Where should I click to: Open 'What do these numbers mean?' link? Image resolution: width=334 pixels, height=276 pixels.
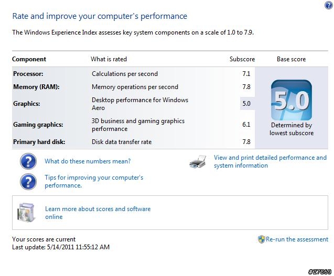[88, 161]
